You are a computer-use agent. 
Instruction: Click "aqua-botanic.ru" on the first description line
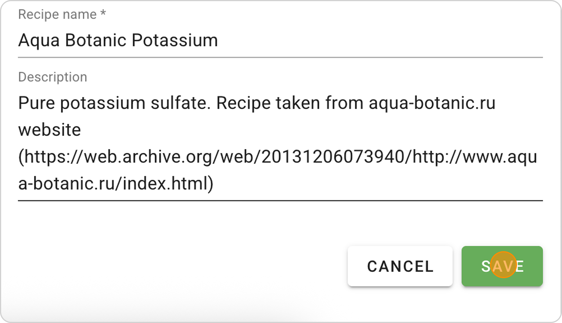(x=432, y=103)
